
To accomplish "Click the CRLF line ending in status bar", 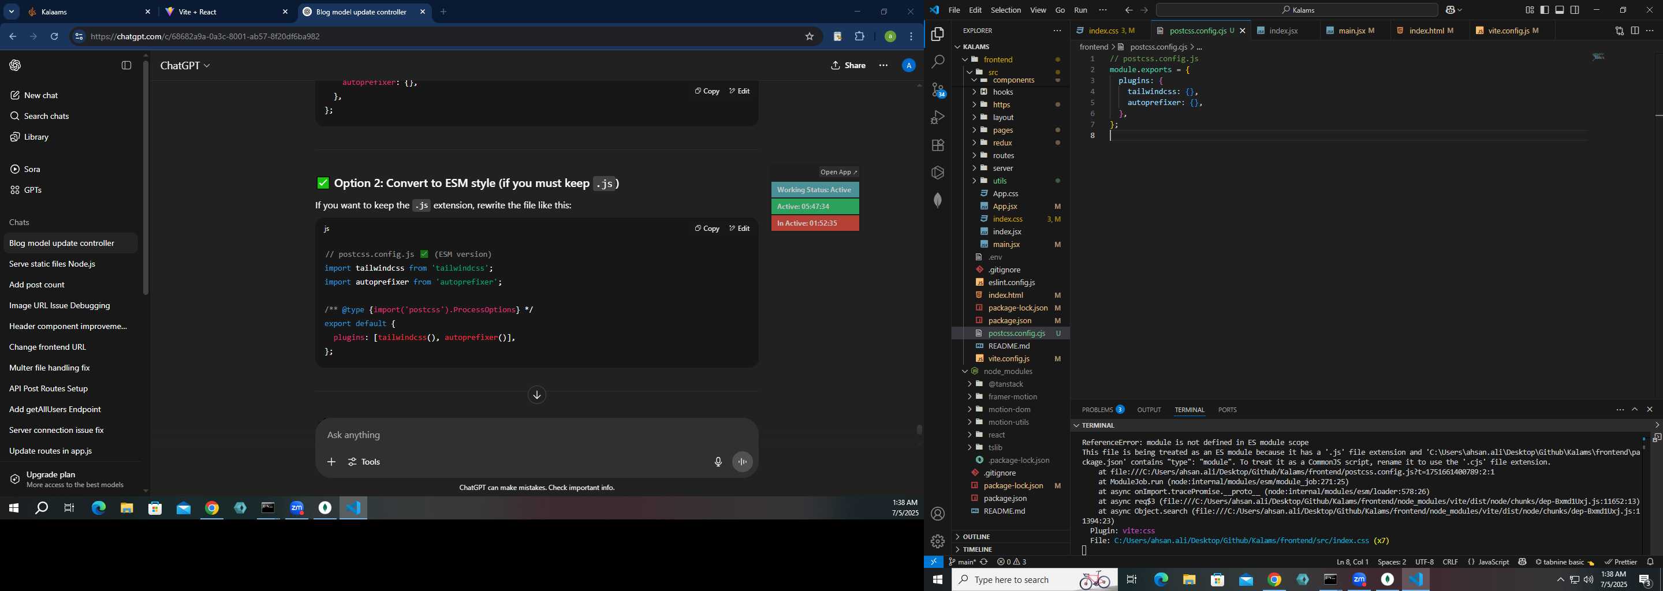I will point(1450,562).
